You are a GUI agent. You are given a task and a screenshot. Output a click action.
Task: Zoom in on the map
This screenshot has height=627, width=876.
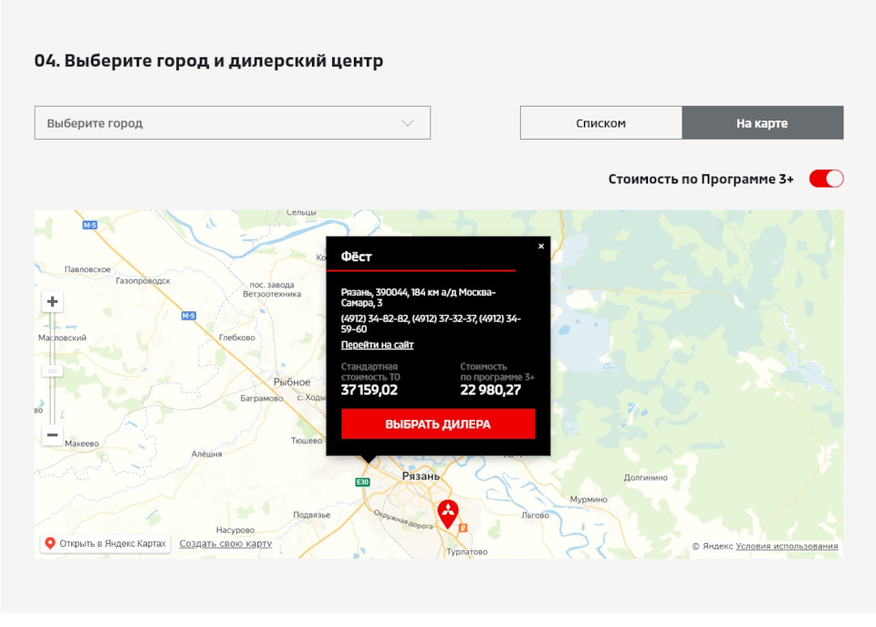52,301
